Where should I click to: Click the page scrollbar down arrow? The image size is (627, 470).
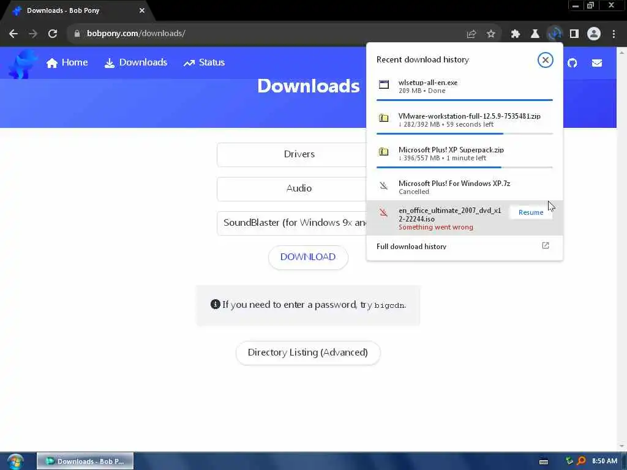[x=622, y=446]
